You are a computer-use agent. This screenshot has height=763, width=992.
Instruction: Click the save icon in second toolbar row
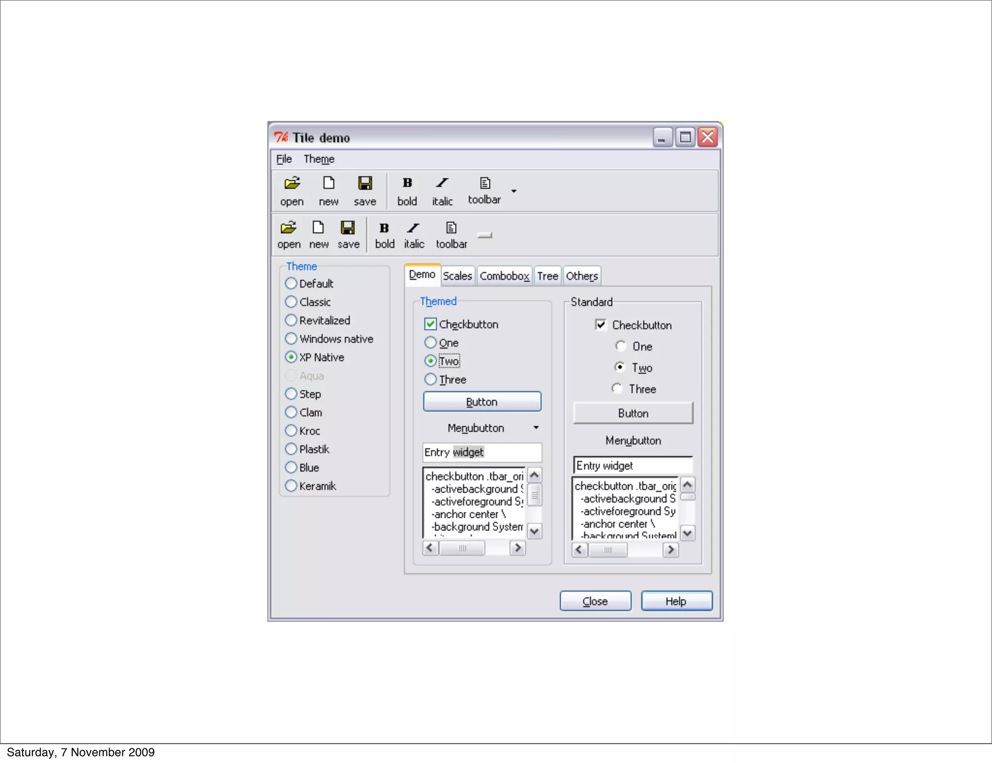pyautogui.click(x=348, y=228)
